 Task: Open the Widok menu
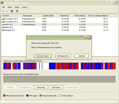17,7
